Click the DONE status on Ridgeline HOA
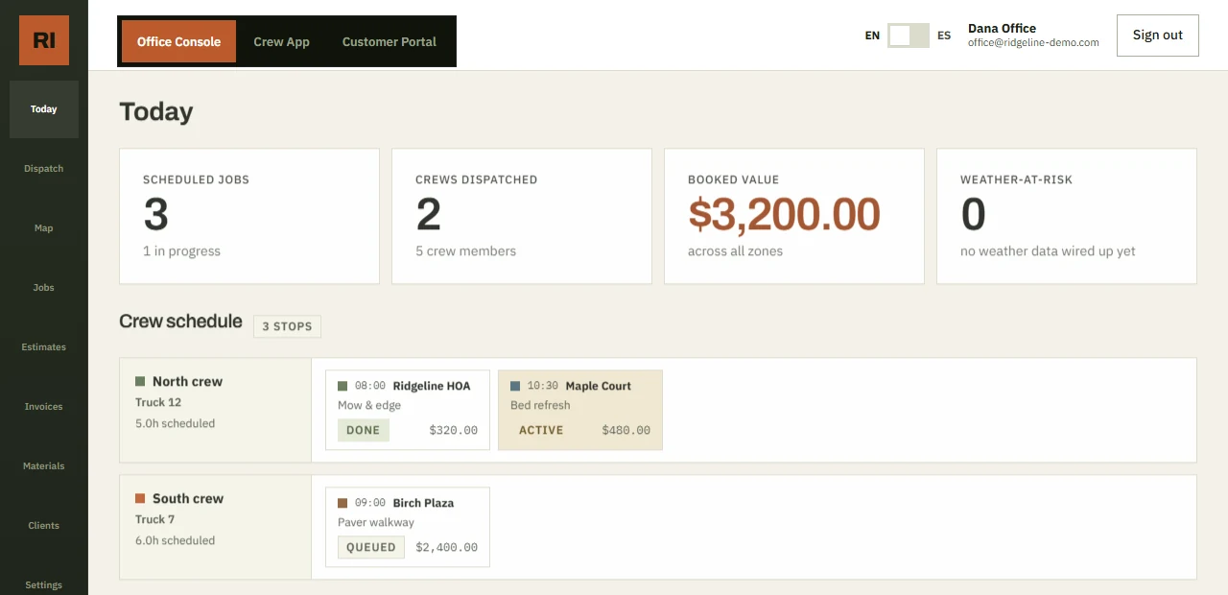The width and height of the screenshot is (1228, 595). point(364,430)
